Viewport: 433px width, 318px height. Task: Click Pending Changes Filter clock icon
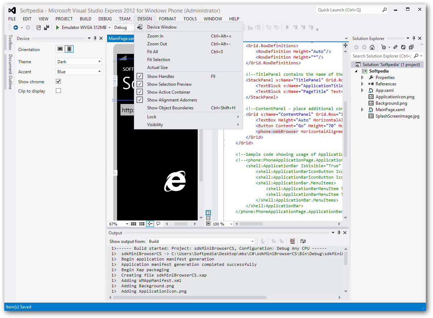coord(384,47)
